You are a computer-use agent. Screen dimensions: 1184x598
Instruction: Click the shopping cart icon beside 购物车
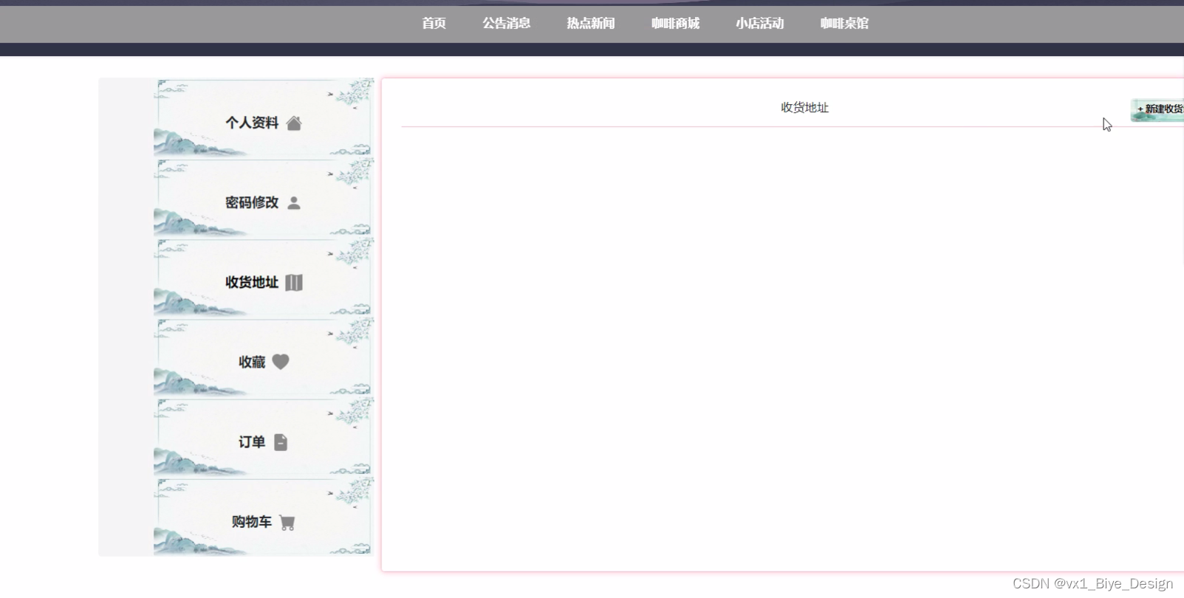(x=287, y=523)
